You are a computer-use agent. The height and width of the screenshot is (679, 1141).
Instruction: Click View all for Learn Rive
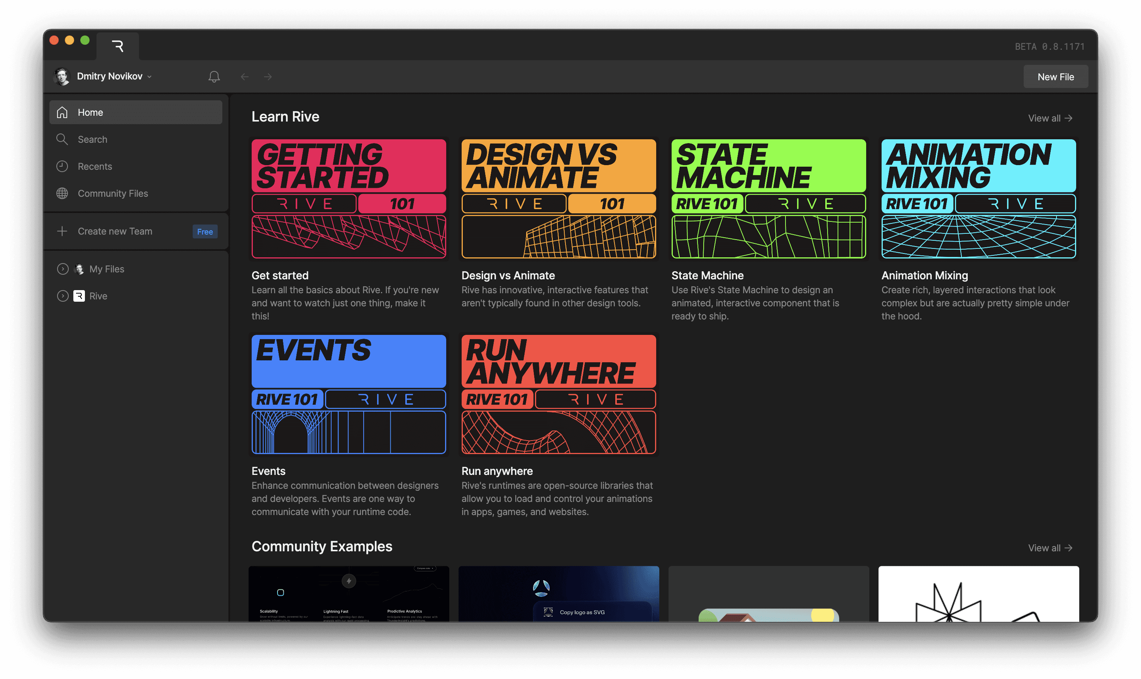(1050, 118)
